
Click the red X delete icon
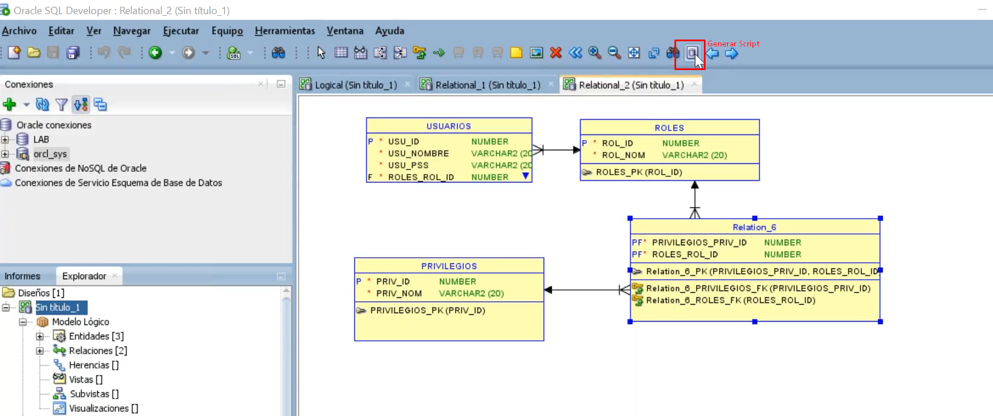[x=556, y=53]
